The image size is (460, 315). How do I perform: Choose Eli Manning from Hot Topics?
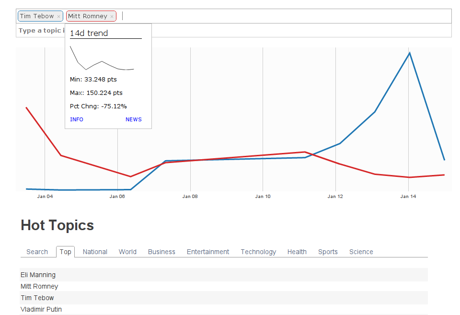224,275
